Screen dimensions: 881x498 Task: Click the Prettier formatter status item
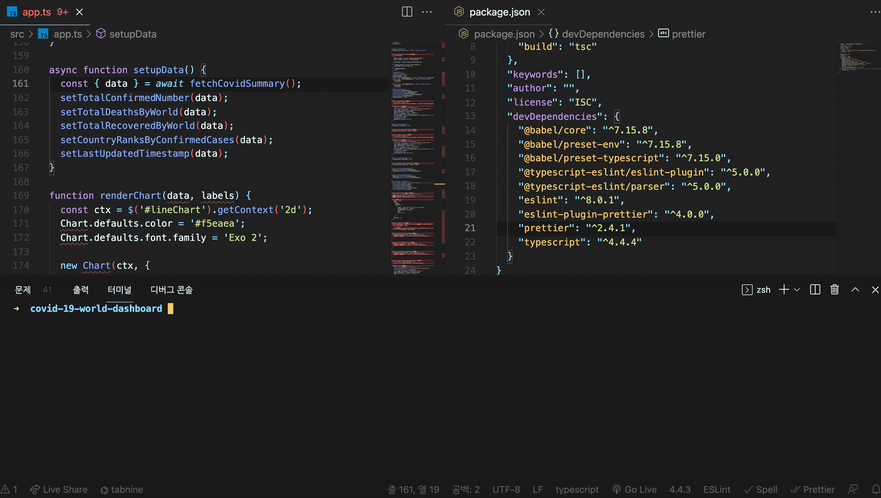pyautogui.click(x=812, y=490)
